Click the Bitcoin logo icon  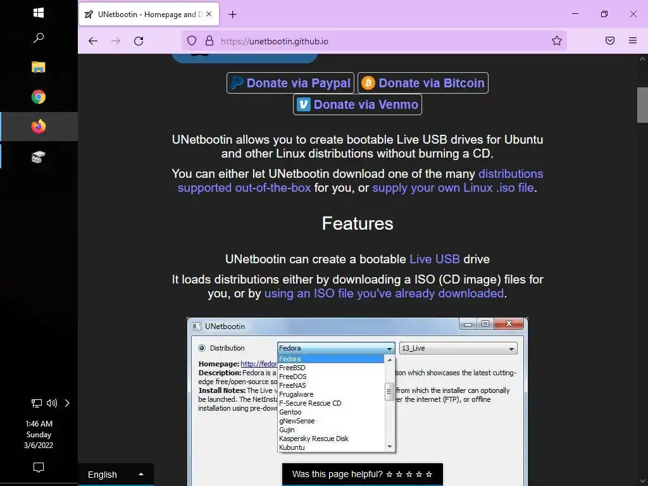click(368, 83)
